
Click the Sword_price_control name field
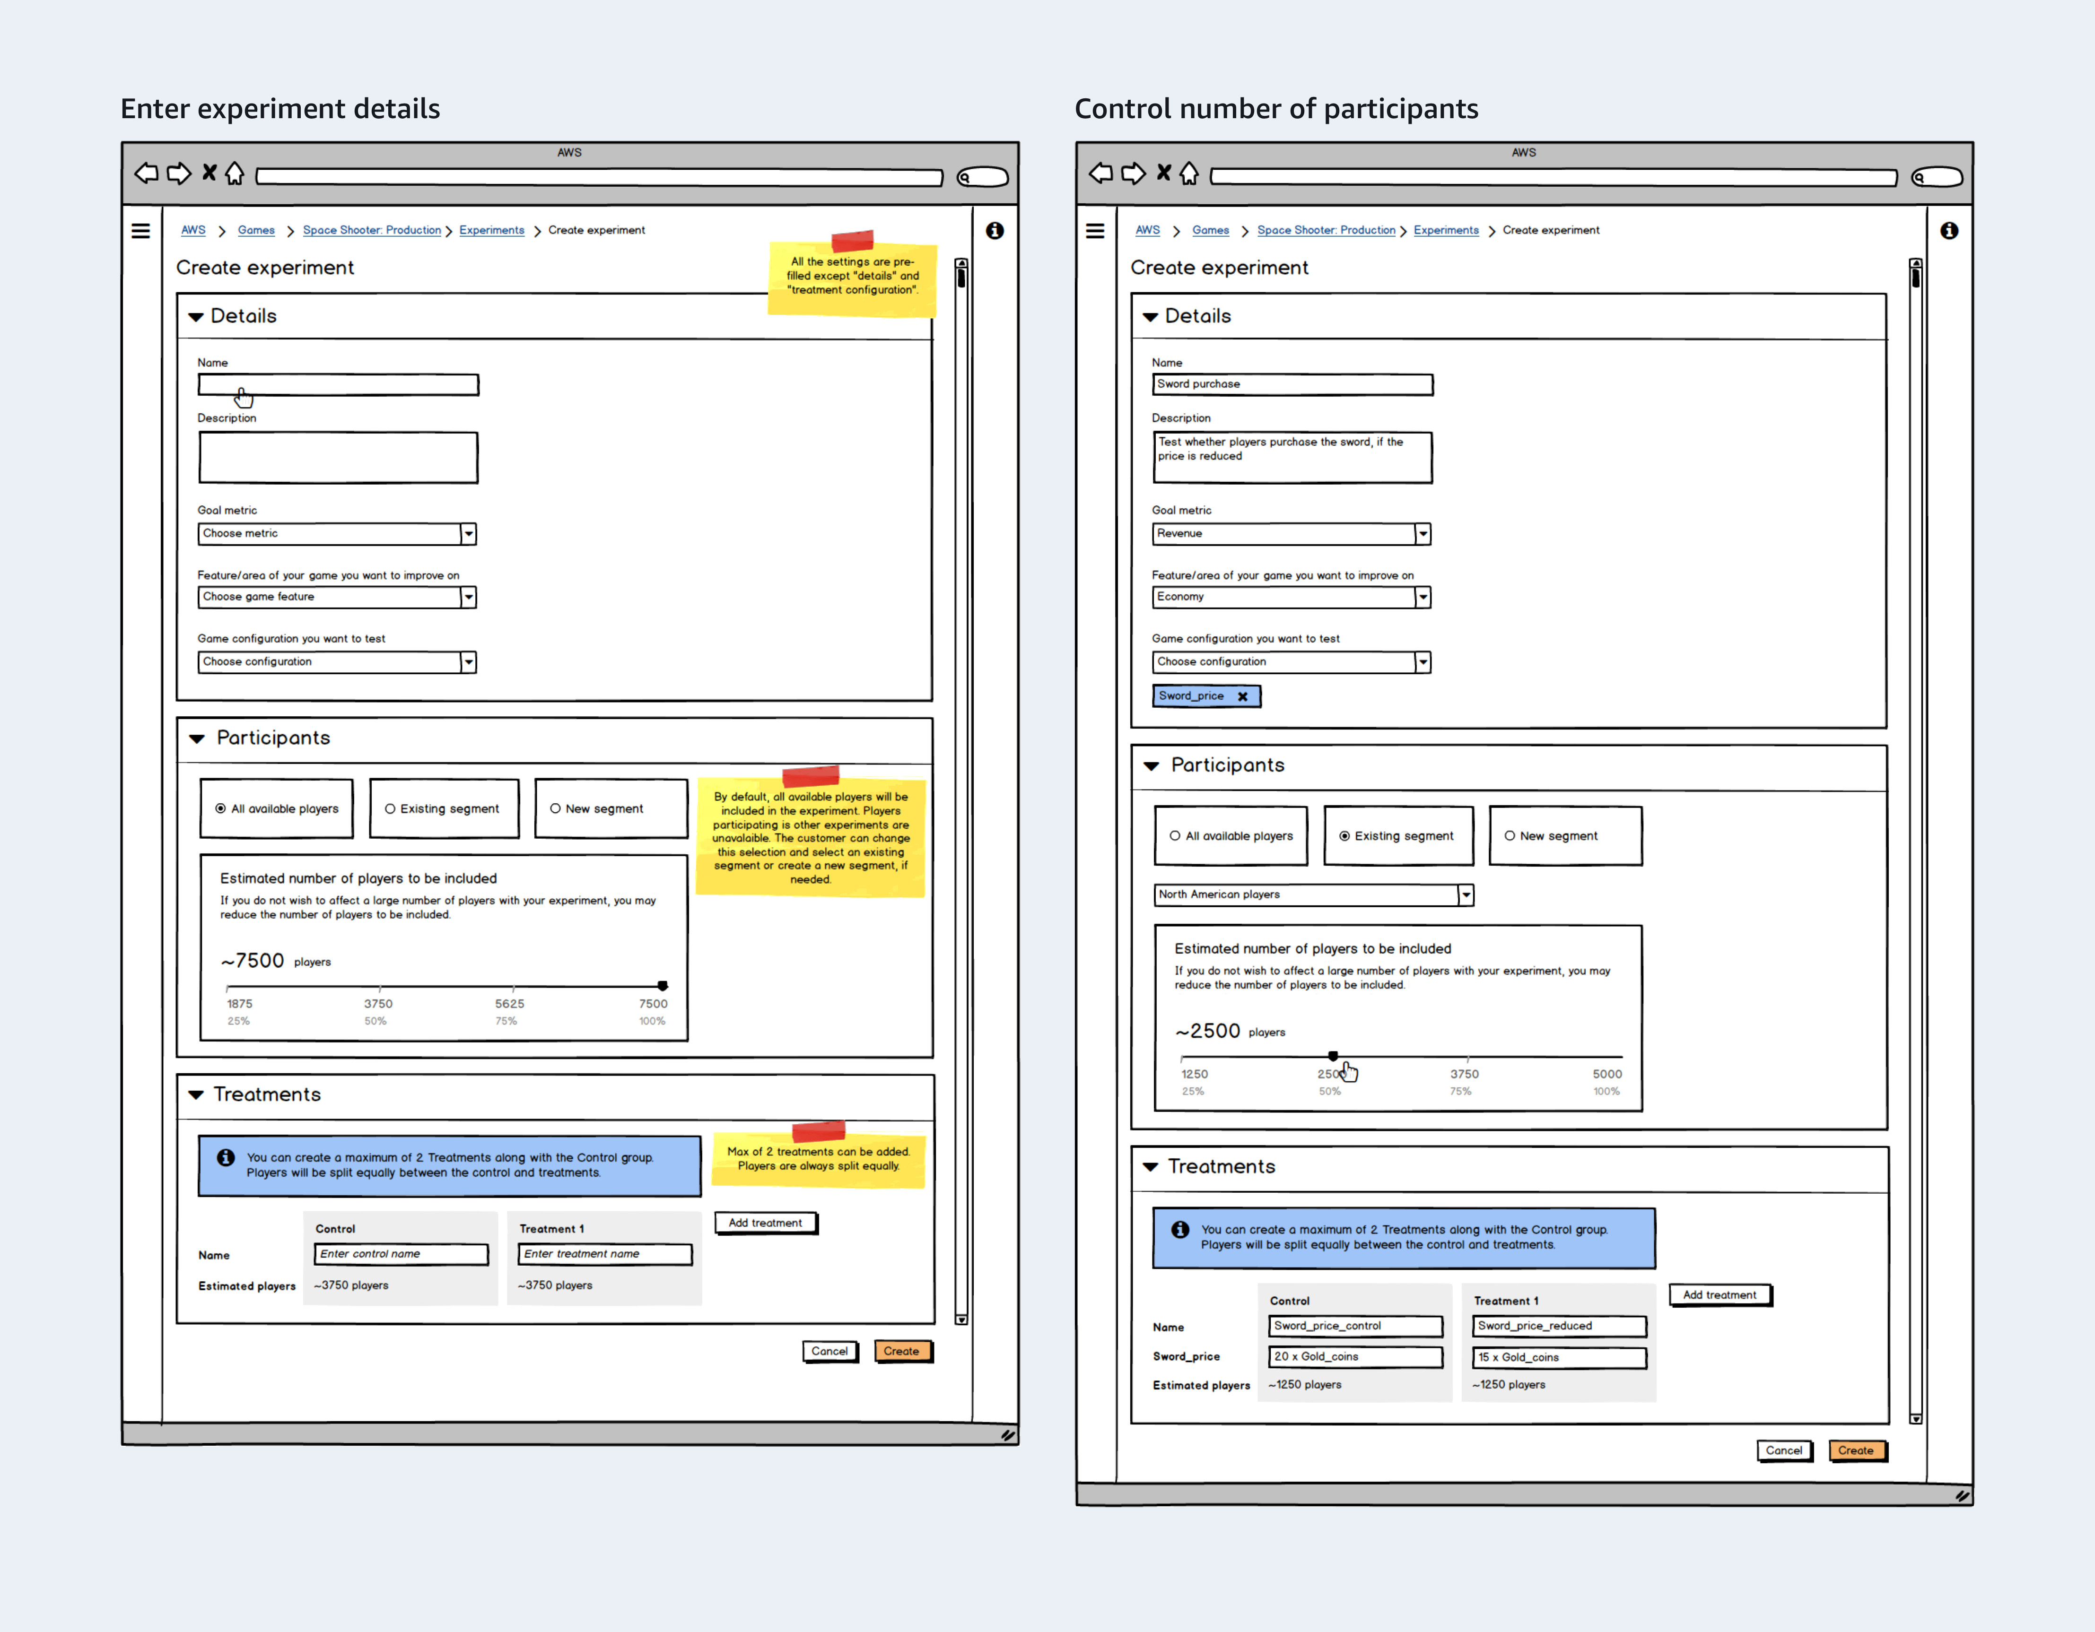[1356, 1326]
